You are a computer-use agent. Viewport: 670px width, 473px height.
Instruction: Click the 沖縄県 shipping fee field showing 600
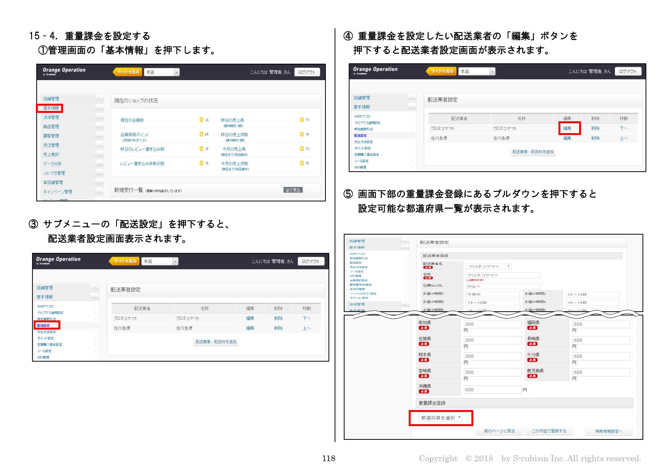click(492, 390)
